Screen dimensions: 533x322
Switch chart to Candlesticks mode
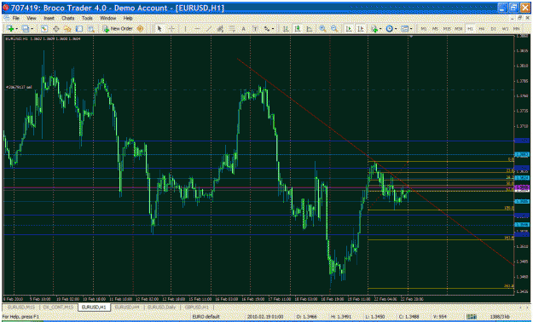pos(298,29)
